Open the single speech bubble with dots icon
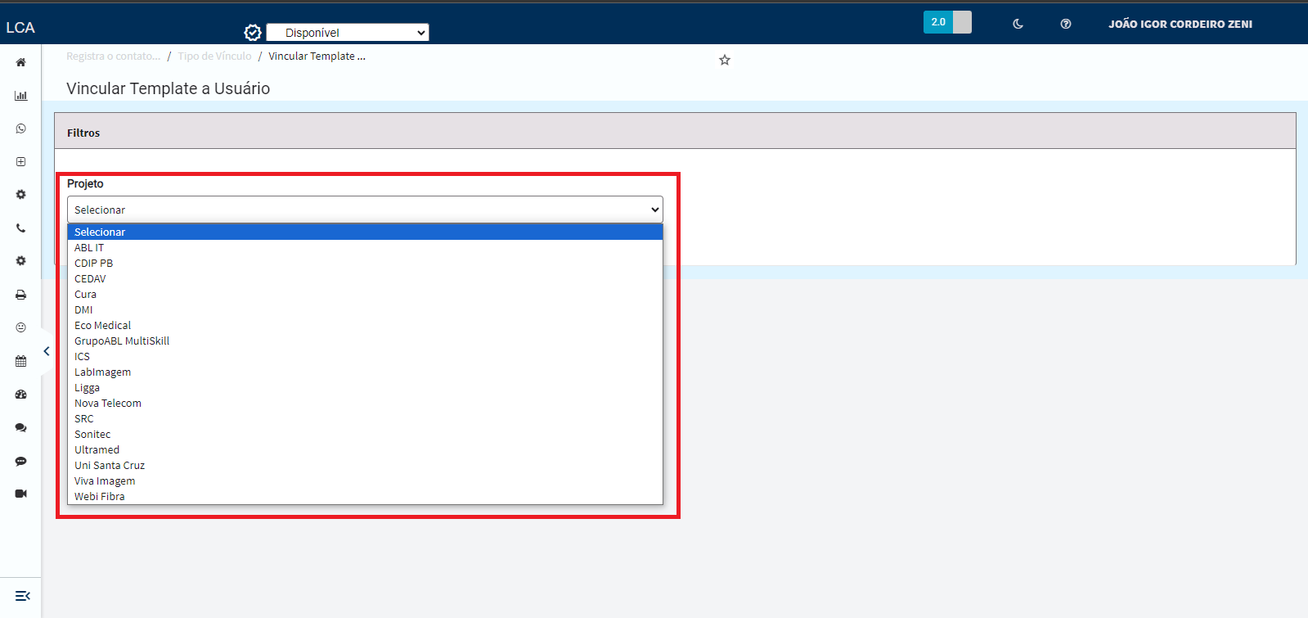 20,462
